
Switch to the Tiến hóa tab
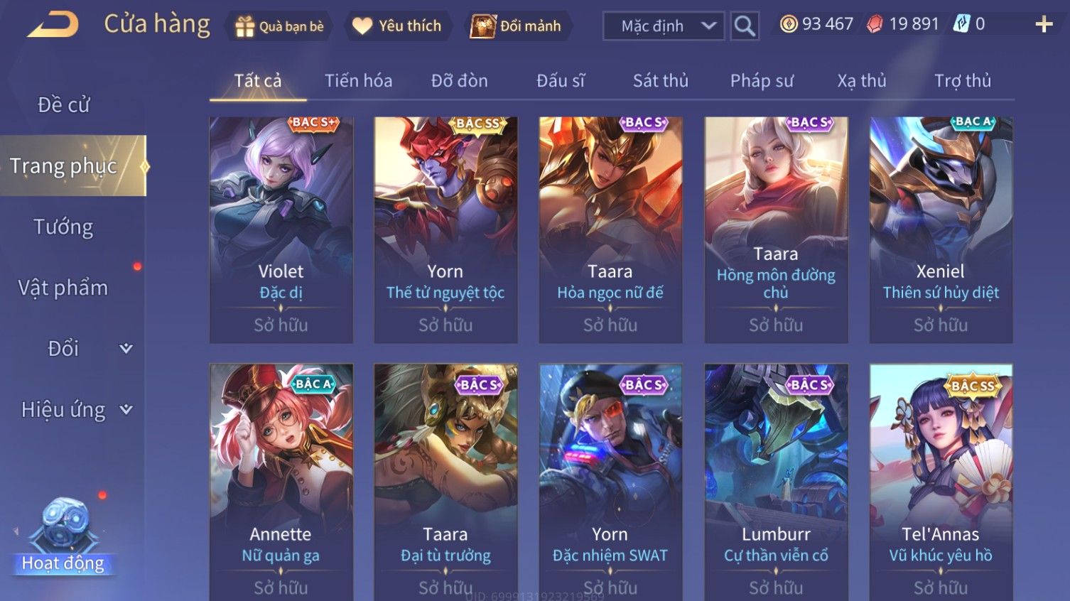[x=358, y=81]
